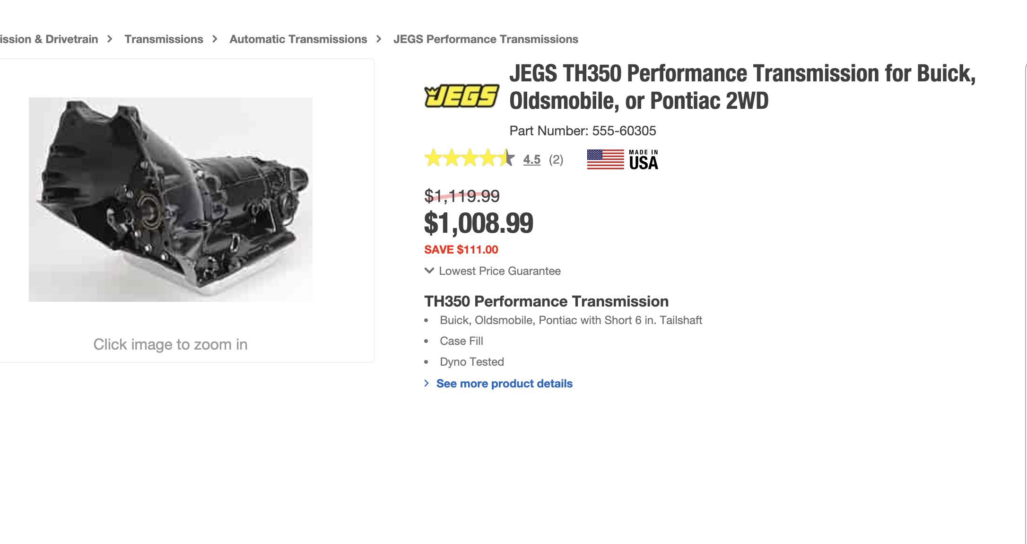1027x544 pixels.
Task: Click the JEGS brand logo
Action: (461, 97)
